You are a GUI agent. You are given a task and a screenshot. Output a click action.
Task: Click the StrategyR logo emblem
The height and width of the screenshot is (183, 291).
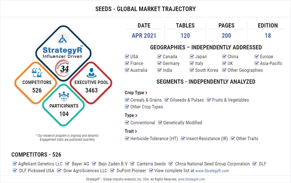62,38
